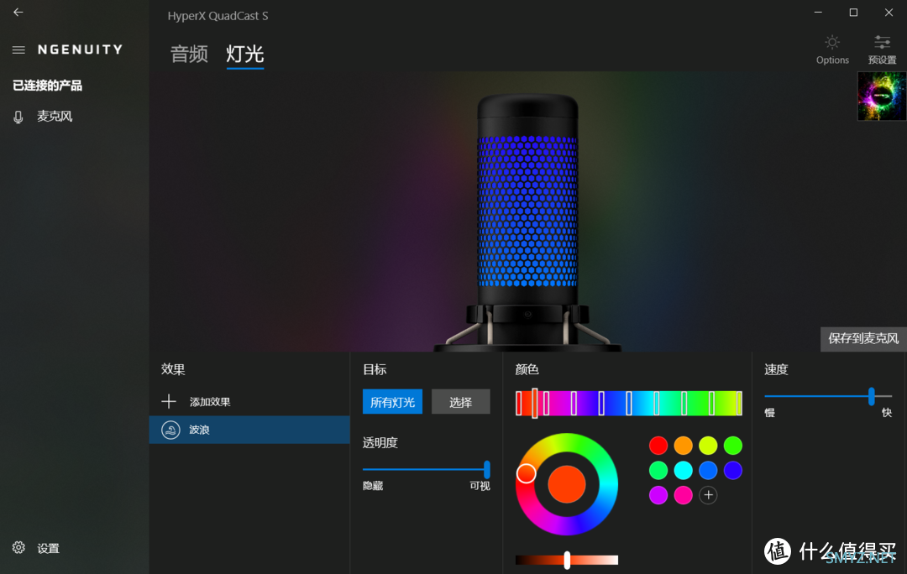Image resolution: width=907 pixels, height=574 pixels.
Task: Pick the purple color swatch
Action: click(658, 495)
